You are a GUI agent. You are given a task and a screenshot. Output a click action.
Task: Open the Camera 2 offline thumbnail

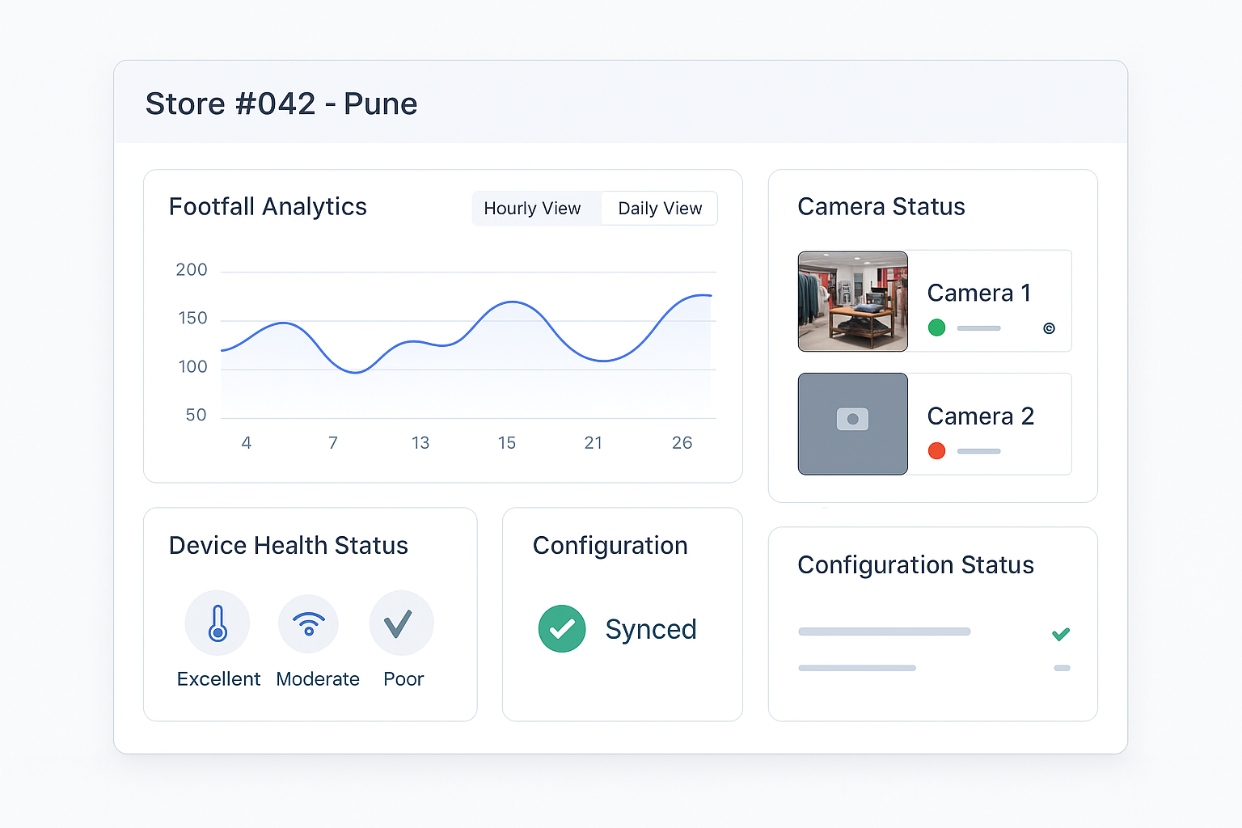click(853, 424)
